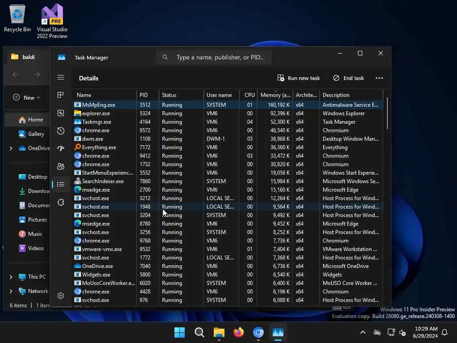Select the Widgets.exe process
This screenshot has height=343, width=457.
tap(228, 275)
